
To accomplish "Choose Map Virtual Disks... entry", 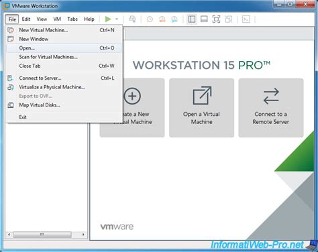I will pos(64,105).
